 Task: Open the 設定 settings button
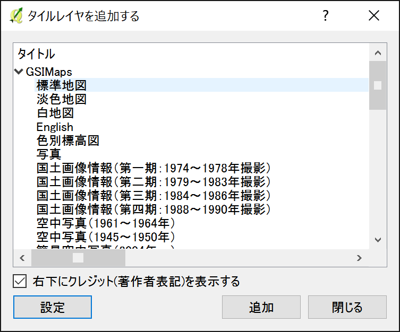click(53, 307)
